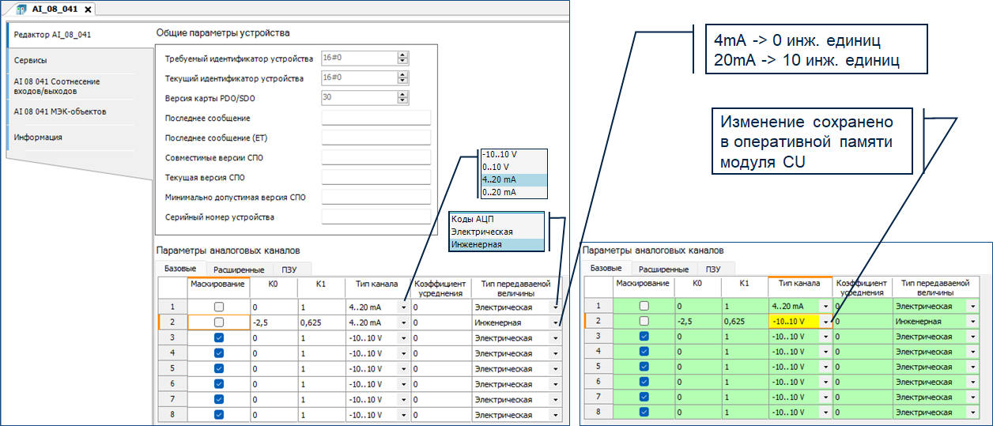The width and height of the screenshot is (993, 426).
Task: Open highlighted yellow channel type dropdown in row 2
Action: point(825,322)
